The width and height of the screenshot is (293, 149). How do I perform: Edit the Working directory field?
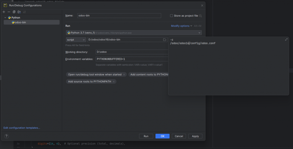point(132,52)
